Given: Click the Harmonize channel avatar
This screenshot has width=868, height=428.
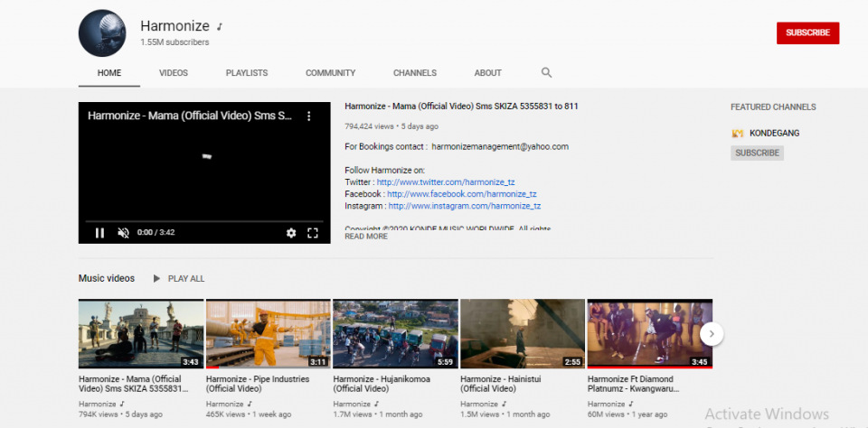Looking at the screenshot, I should [102, 33].
